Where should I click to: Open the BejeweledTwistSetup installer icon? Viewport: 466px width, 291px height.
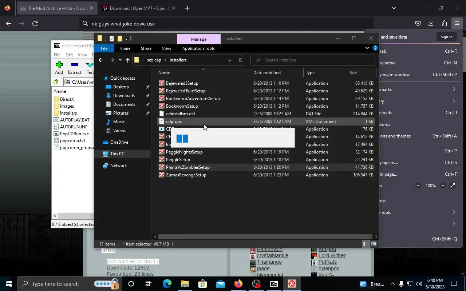point(162,91)
